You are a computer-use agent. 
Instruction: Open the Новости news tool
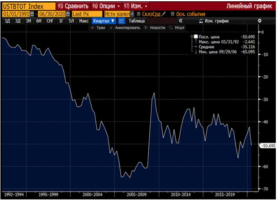(x=155, y=27)
